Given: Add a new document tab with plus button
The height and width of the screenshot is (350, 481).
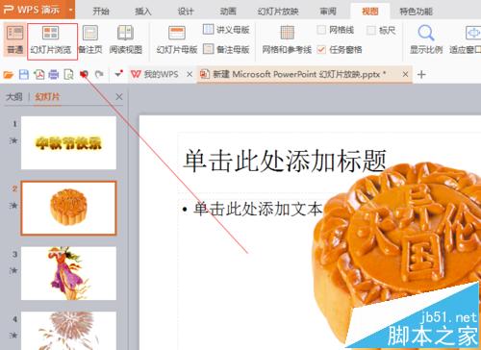Looking at the screenshot, I should pos(421,75).
